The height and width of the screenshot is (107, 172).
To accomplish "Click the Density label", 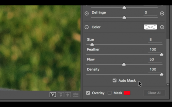I will coord(93,69).
